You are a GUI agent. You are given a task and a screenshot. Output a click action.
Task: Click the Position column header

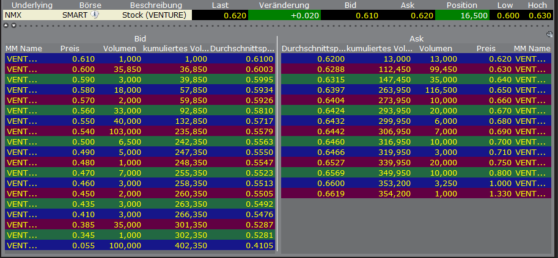pos(462,5)
